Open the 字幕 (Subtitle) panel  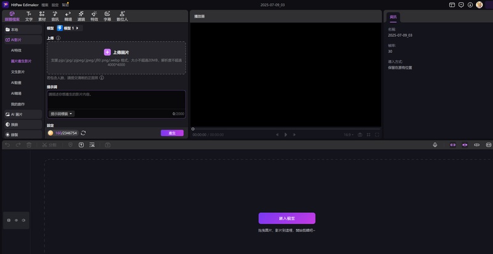pos(107,16)
